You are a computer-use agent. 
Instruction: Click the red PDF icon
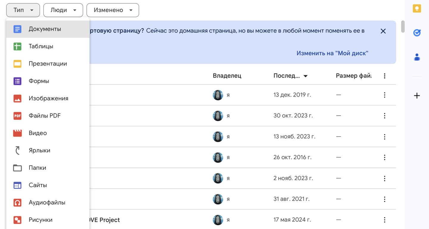18,116
